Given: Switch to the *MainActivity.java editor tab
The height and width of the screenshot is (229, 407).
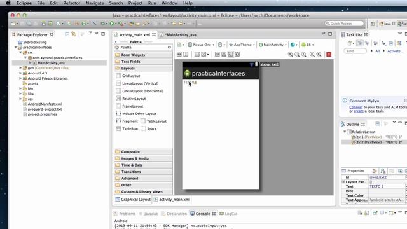Looking at the screenshot, I should (178, 35).
